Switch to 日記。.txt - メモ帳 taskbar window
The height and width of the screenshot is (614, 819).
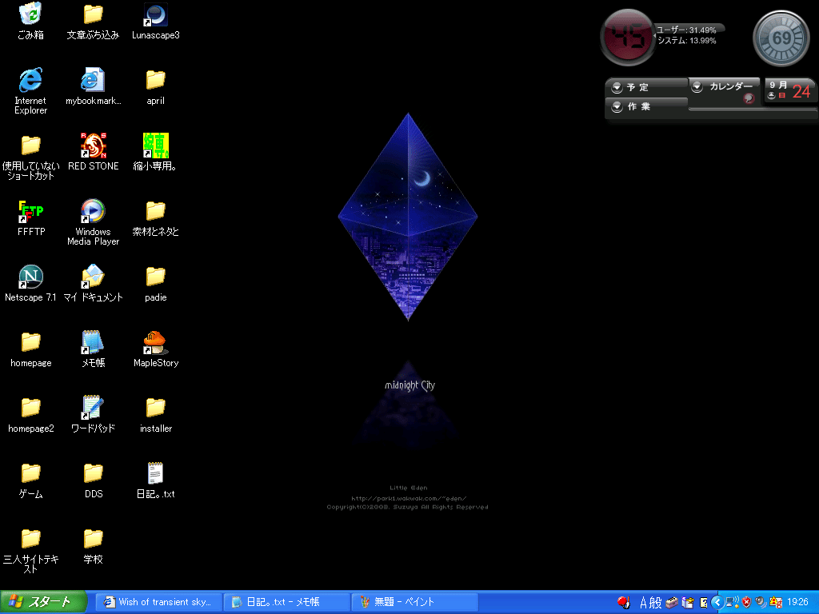pos(286,602)
